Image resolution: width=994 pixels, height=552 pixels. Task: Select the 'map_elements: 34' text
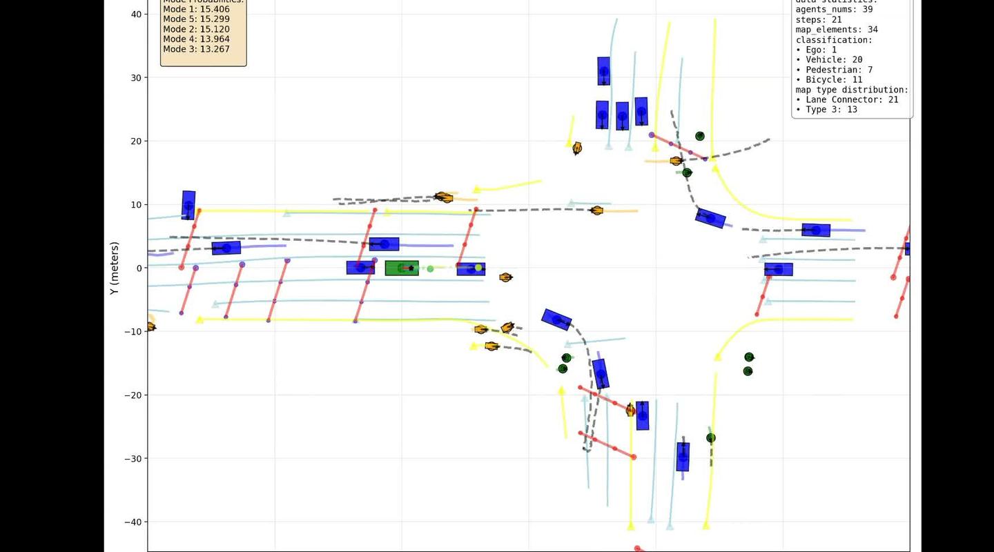pyautogui.click(x=837, y=30)
